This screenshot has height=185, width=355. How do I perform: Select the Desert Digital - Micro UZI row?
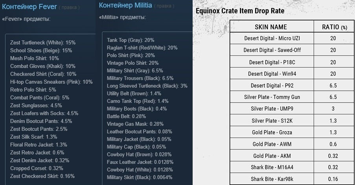pyautogui.click(x=292, y=38)
